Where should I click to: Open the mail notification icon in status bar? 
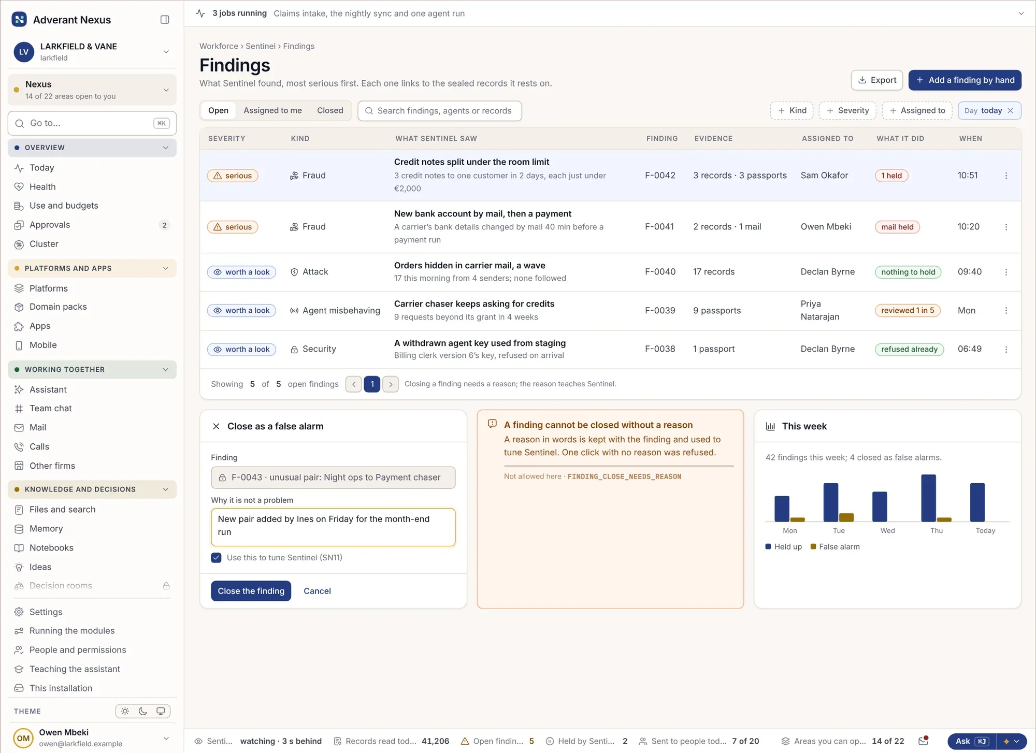[924, 741]
